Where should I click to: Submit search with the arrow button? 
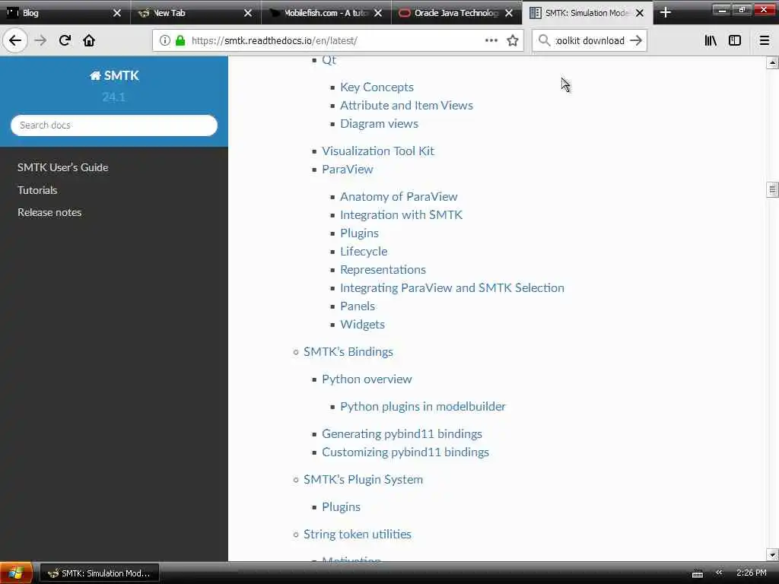pyautogui.click(x=636, y=40)
